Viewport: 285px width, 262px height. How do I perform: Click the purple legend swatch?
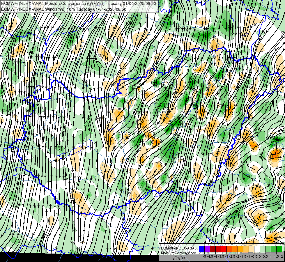(x=207, y=249)
